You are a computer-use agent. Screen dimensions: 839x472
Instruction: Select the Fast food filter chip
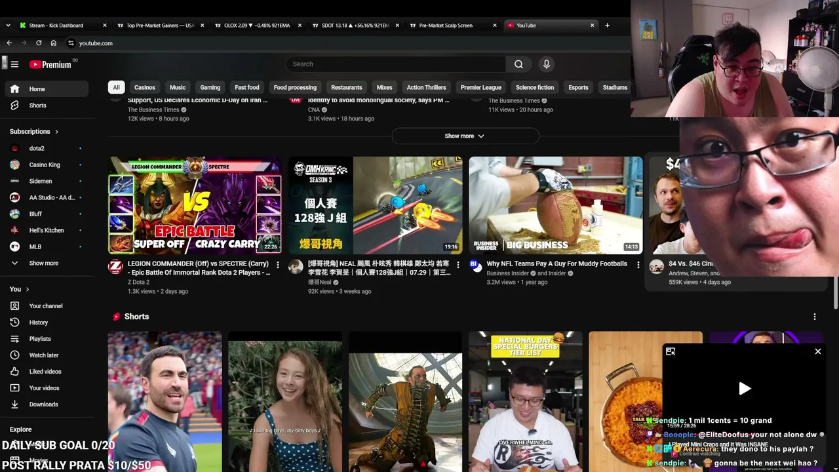tap(247, 87)
